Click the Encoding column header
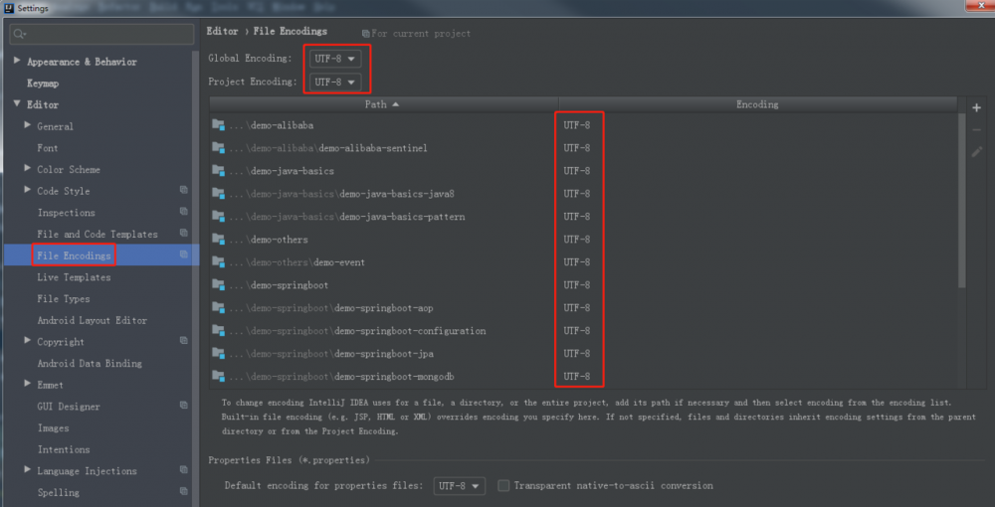995x507 pixels. [757, 104]
